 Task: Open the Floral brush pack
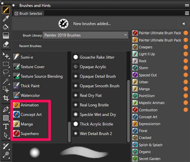pos(160,131)
